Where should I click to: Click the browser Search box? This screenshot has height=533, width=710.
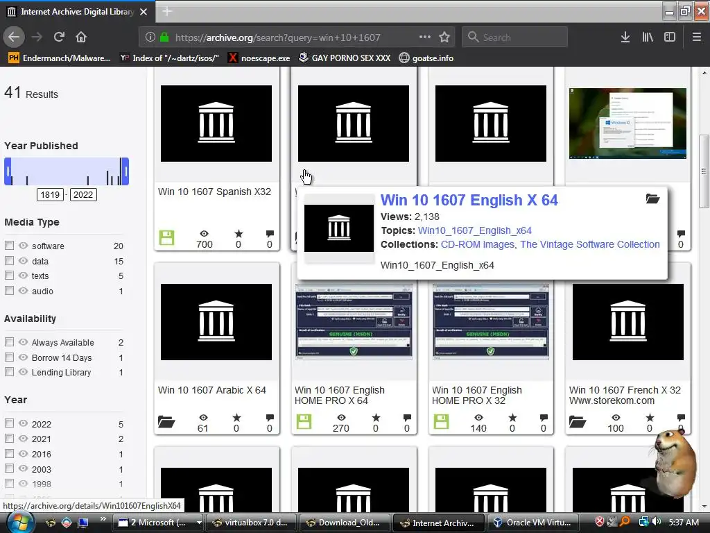[x=515, y=37]
